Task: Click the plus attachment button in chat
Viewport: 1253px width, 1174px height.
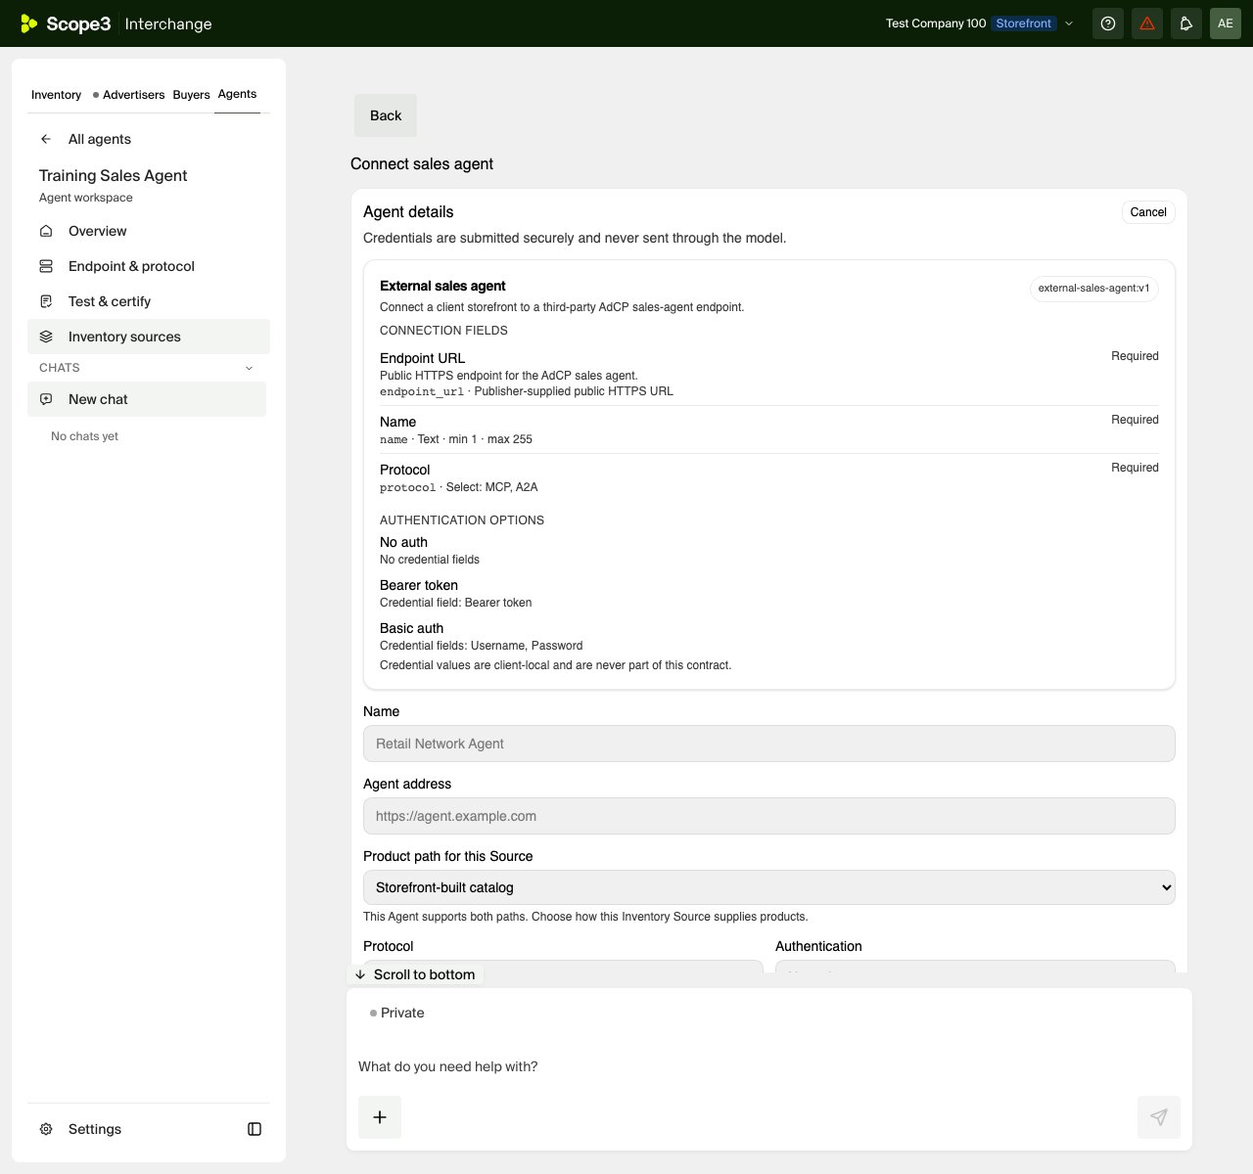Action: (380, 1117)
